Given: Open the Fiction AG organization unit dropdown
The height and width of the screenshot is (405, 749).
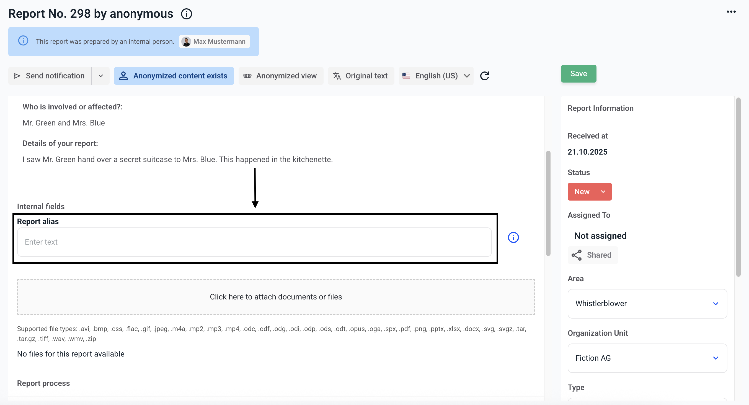Looking at the screenshot, I should tap(647, 358).
